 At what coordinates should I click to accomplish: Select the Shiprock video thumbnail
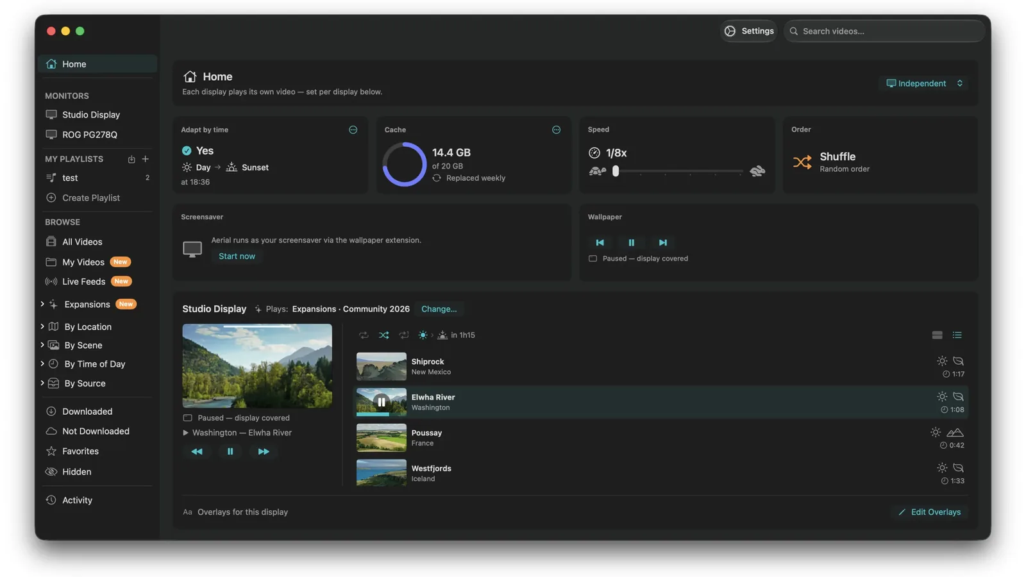click(381, 367)
